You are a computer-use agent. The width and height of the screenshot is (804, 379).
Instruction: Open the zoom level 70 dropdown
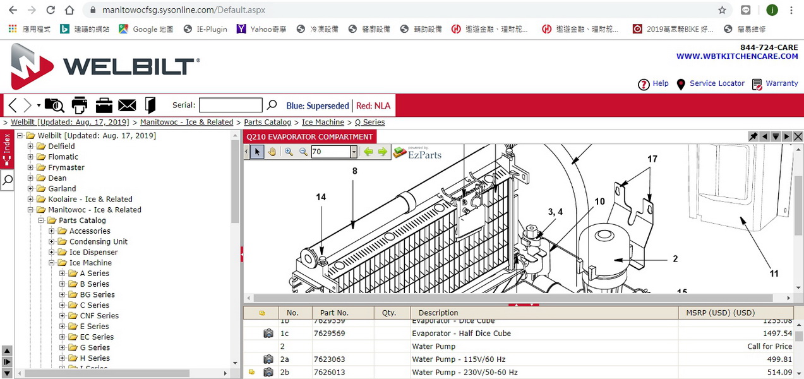(354, 152)
